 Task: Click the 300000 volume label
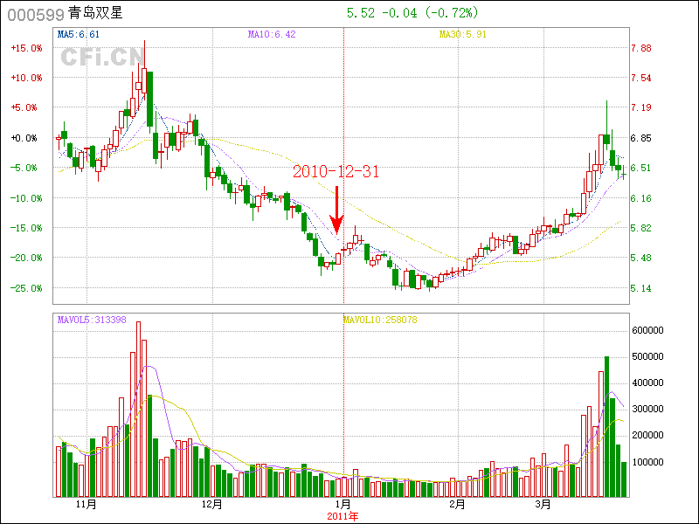(x=647, y=409)
